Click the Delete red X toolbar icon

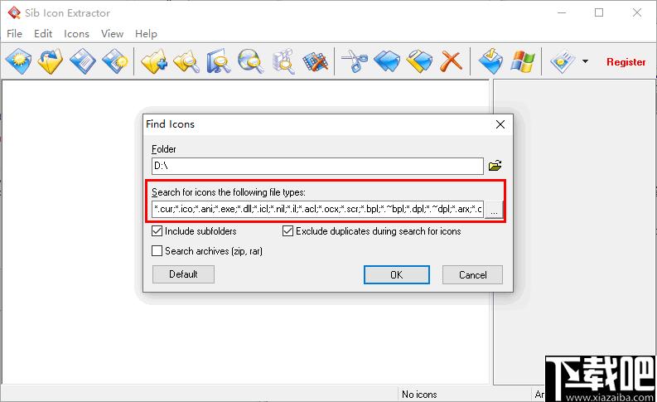click(452, 61)
